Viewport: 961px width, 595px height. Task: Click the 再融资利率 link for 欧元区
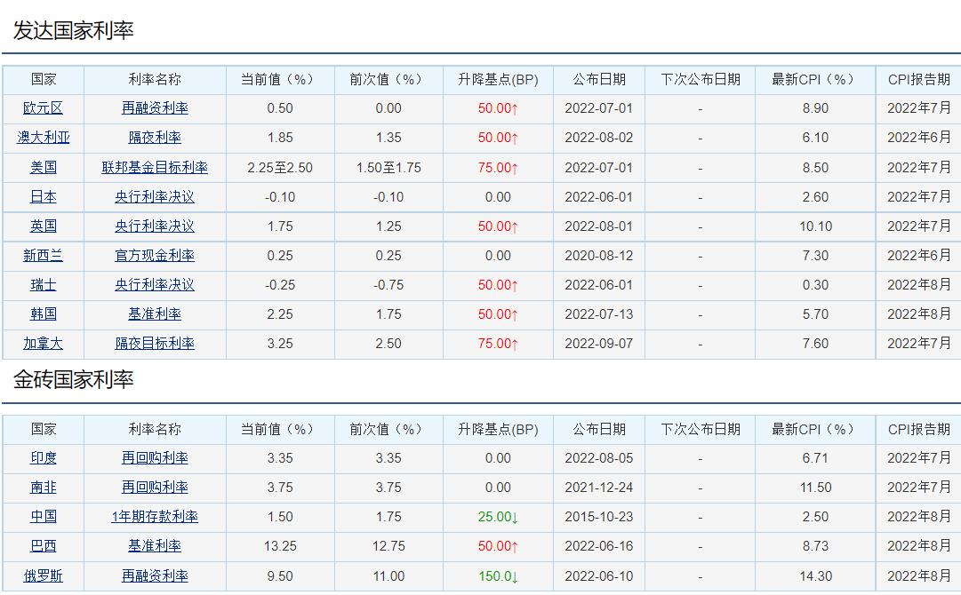[x=156, y=108]
